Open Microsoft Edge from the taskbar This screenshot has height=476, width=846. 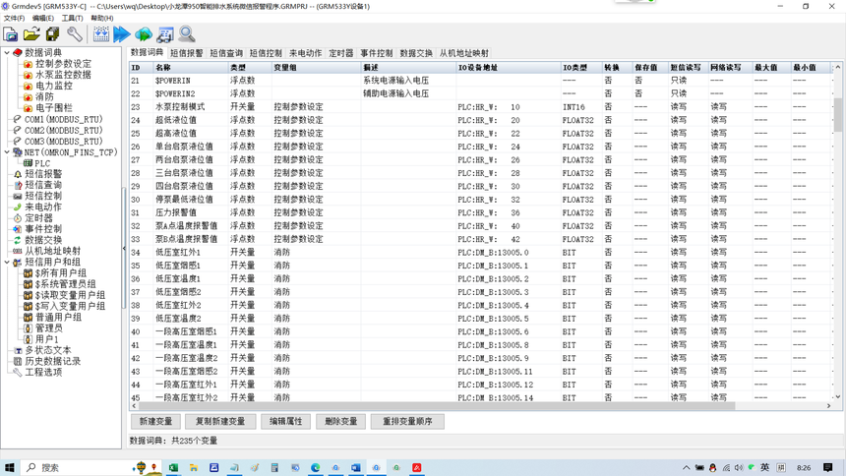[315, 467]
